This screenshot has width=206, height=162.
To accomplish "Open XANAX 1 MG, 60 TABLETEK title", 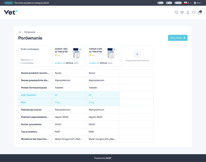I will click(61, 50).
